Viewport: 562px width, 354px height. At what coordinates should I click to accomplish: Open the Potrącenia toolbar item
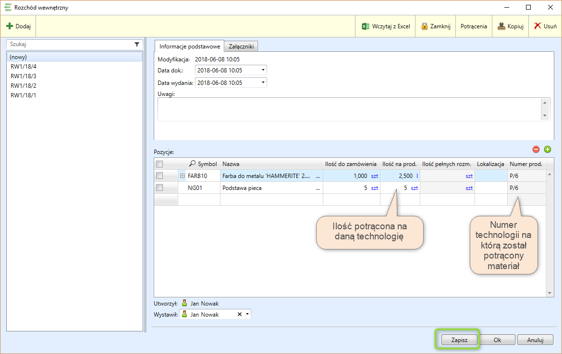(474, 26)
